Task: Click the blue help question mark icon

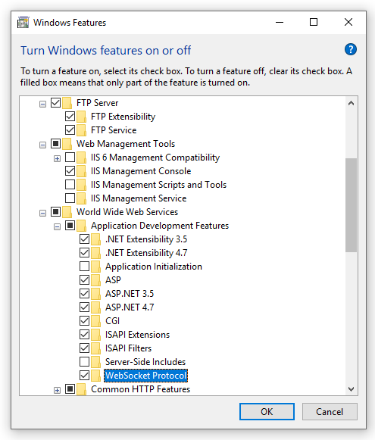Action: pos(350,50)
